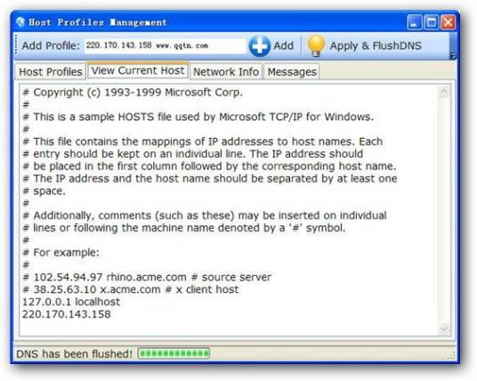Focus the Add Profile input field
Image resolution: width=477 pixels, height=381 pixels.
click(165, 45)
